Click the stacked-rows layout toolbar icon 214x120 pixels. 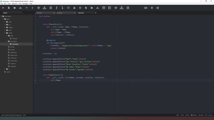point(110,8)
